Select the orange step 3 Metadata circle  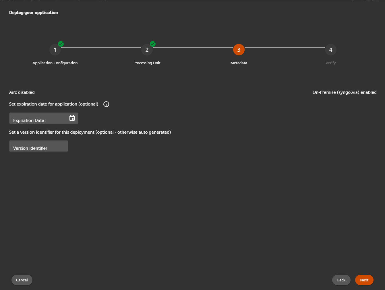tap(239, 49)
